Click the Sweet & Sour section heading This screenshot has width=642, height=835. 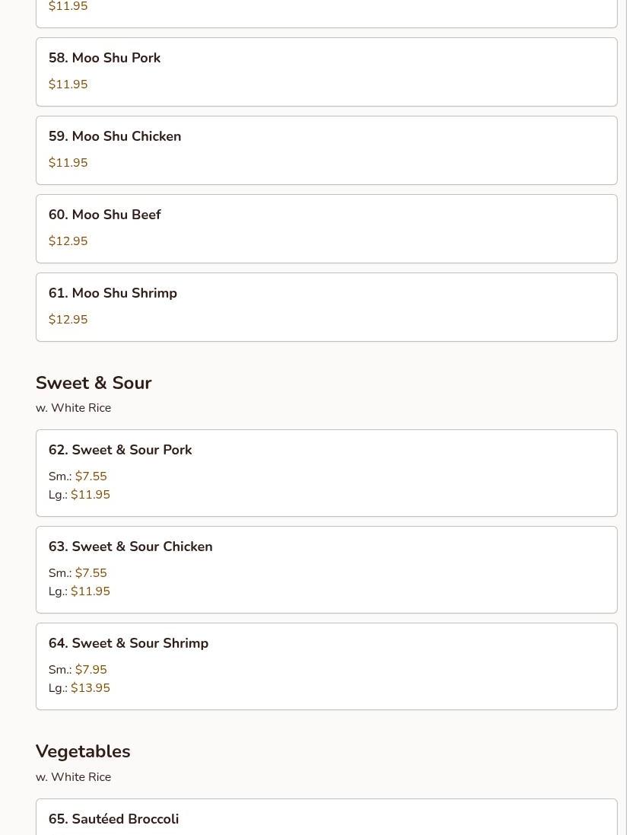94,383
